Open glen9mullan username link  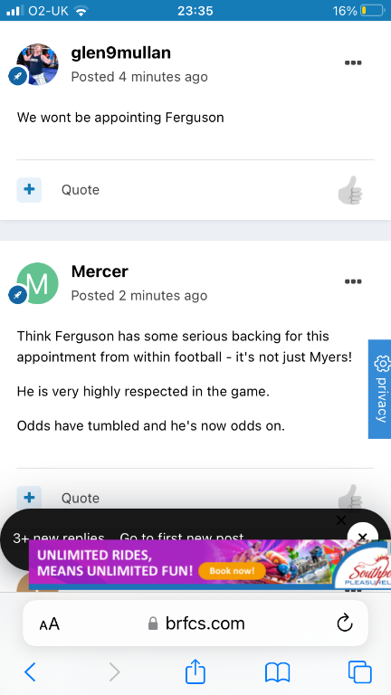pos(121,53)
